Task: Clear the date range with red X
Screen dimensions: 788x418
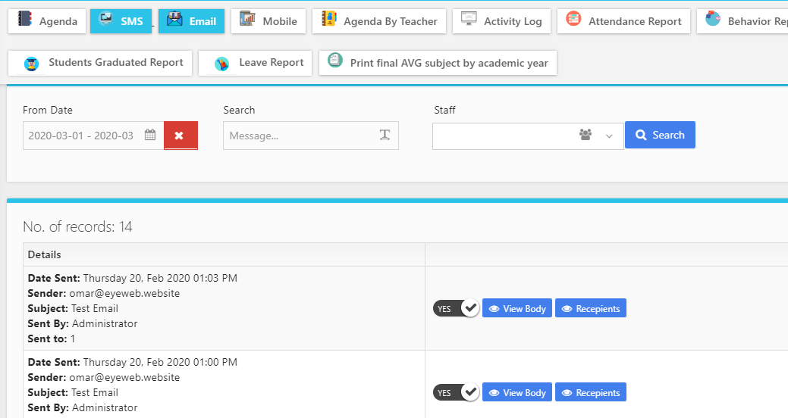Action: (x=181, y=136)
